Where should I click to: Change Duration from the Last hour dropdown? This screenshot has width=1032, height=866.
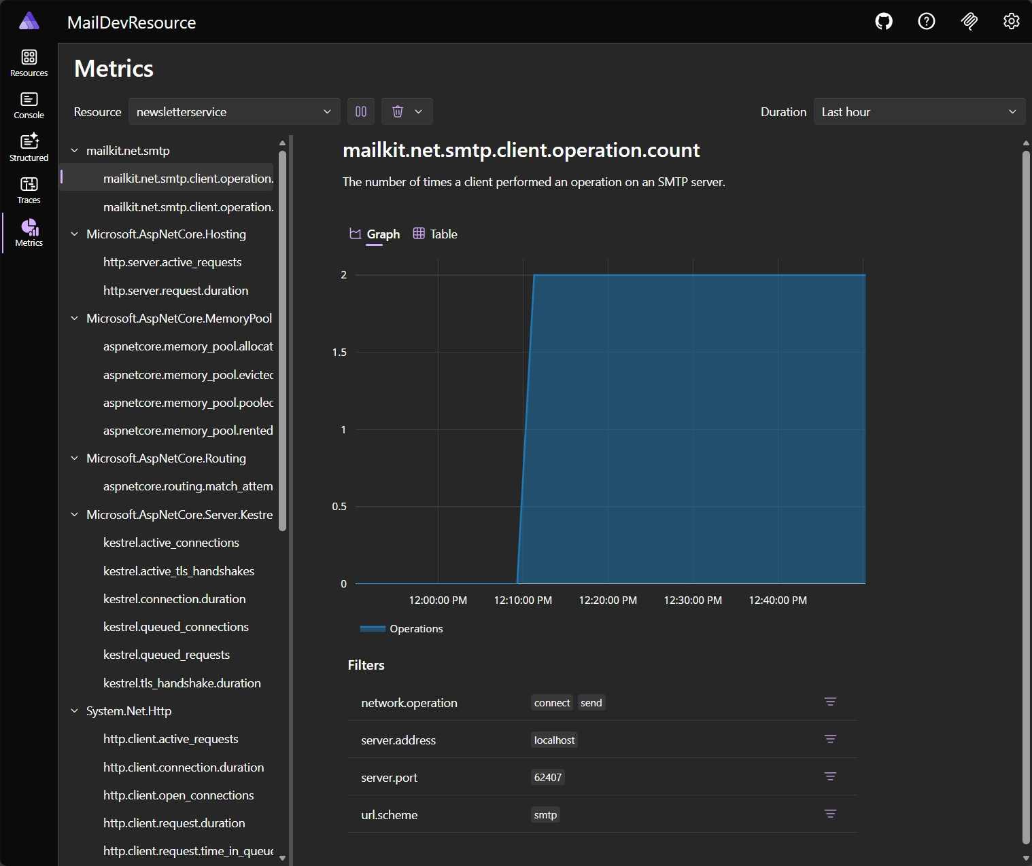point(918,111)
